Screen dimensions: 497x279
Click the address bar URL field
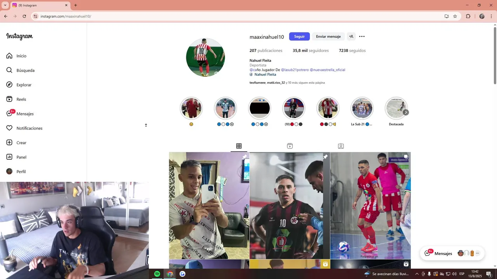click(x=241, y=16)
